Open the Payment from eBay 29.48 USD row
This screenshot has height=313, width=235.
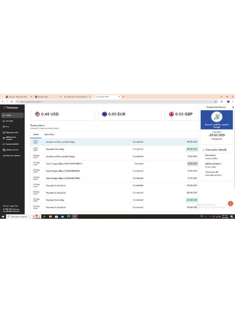[x=114, y=149]
